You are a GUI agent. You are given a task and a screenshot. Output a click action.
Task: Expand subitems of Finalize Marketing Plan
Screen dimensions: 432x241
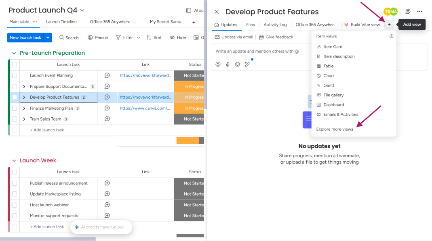click(x=24, y=108)
